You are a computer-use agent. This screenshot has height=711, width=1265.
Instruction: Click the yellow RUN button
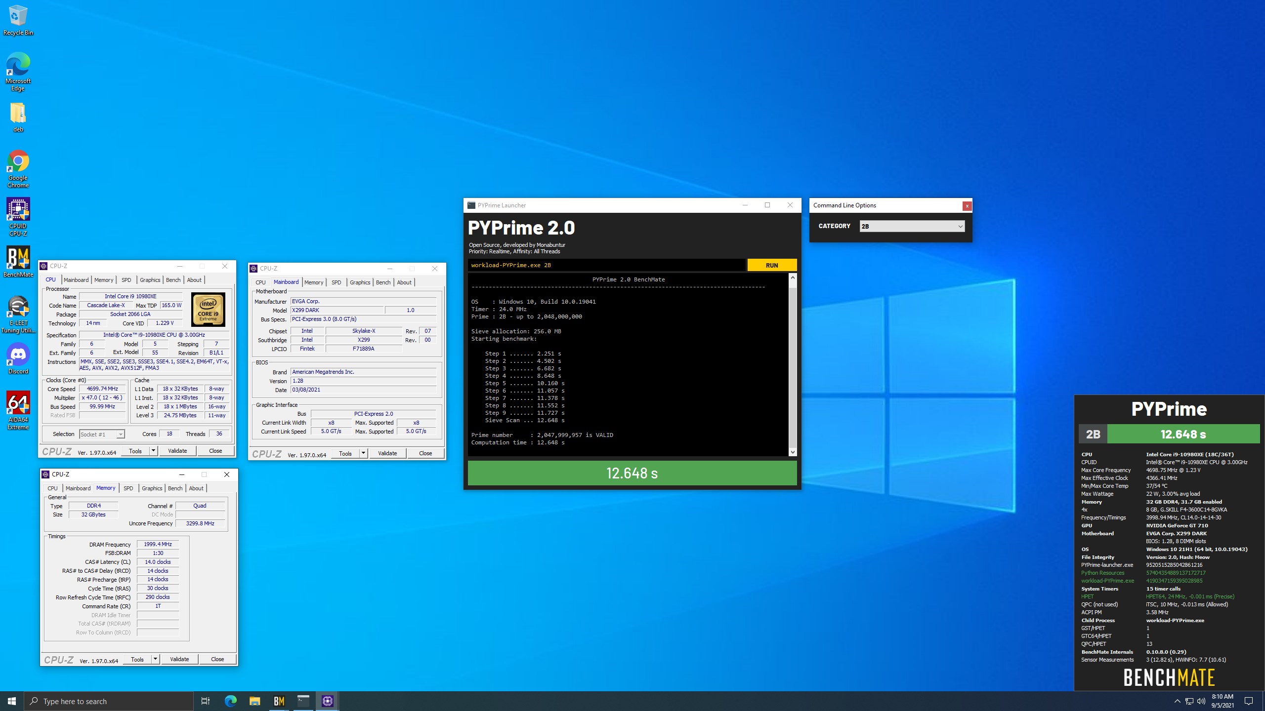tap(772, 265)
